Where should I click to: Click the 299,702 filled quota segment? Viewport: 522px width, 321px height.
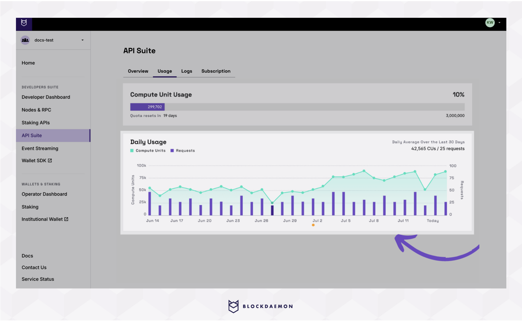coord(148,107)
